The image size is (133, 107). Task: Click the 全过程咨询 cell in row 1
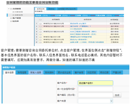tap(115, 23)
